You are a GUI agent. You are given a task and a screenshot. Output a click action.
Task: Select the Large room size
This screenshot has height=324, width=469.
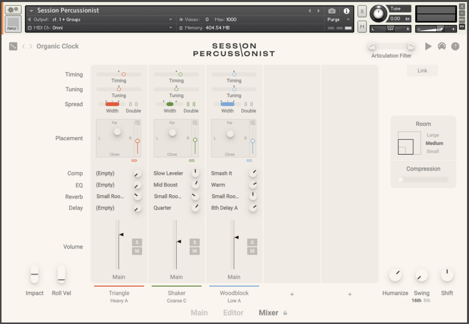[433, 135]
